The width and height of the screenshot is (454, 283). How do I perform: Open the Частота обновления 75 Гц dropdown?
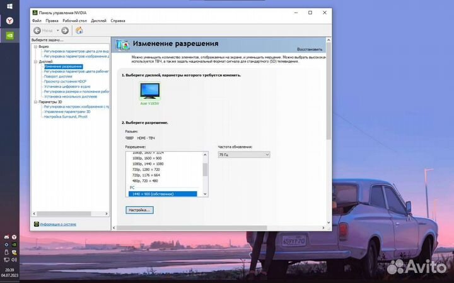pyautogui.click(x=244, y=155)
